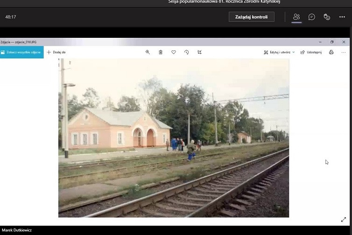Zoom the photo with magnifier icon

click(x=148, y=52)
